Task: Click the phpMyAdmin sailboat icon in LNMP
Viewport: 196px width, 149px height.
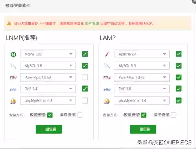Action: (13, 101)
